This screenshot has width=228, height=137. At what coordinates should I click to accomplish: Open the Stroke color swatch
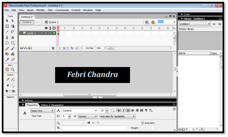[x=12, y=79]
